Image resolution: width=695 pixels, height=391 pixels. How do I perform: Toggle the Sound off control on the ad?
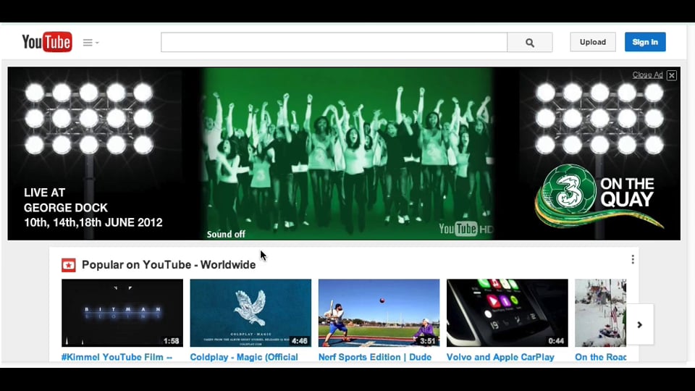[x=226, y=234]
